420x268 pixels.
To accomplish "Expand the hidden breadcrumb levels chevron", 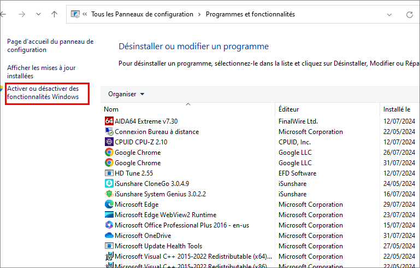I will 85,14.
